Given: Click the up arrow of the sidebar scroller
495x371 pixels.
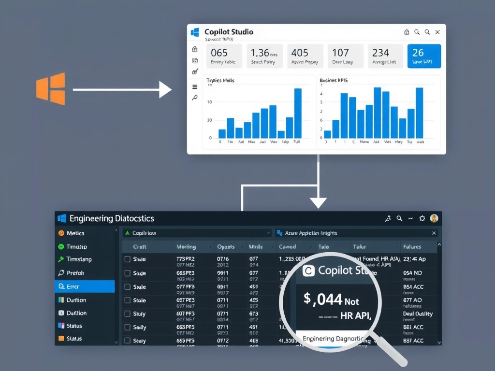Looking at the screenshot, I should pos(116,230).
